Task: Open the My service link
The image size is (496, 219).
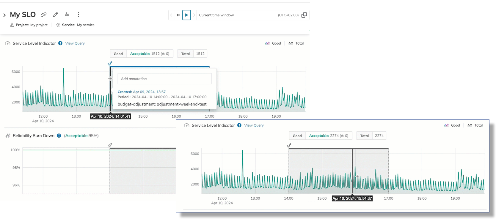Action: tap(86, 25)
